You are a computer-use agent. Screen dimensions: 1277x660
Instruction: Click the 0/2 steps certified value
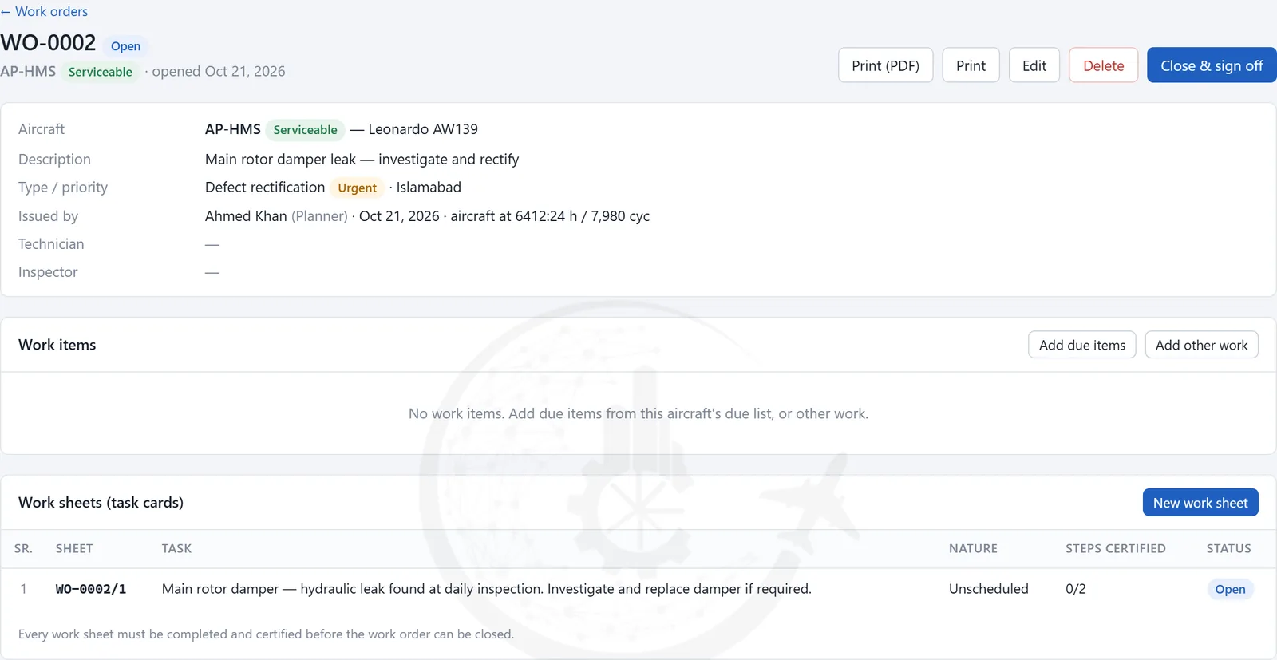(1075, 589)
